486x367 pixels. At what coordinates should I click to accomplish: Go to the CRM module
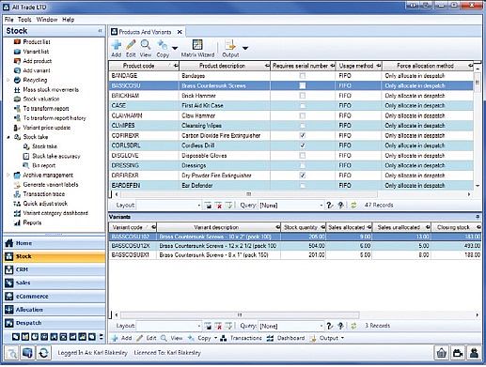(55, 269)
